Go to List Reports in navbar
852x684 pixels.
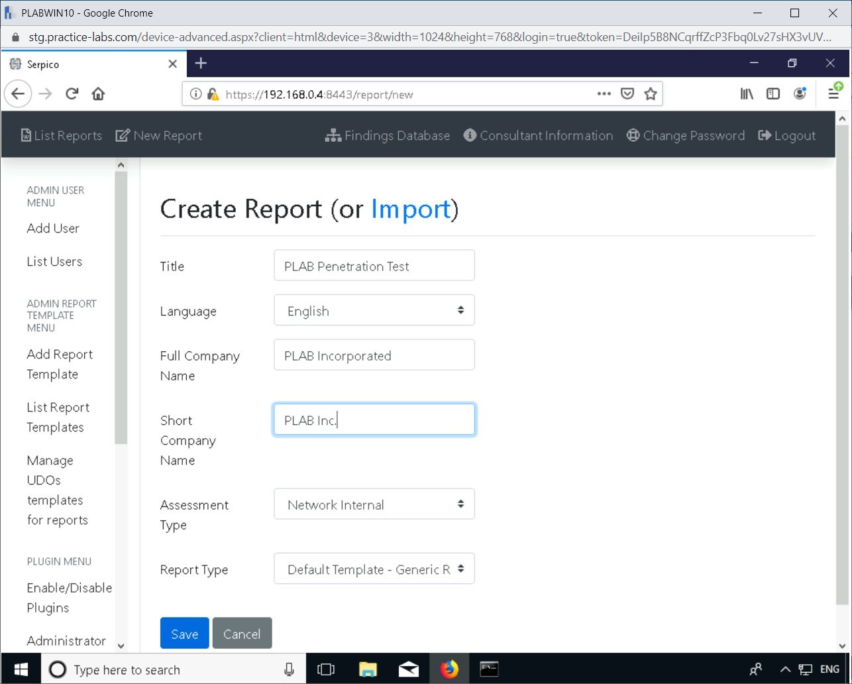point(61,135)
